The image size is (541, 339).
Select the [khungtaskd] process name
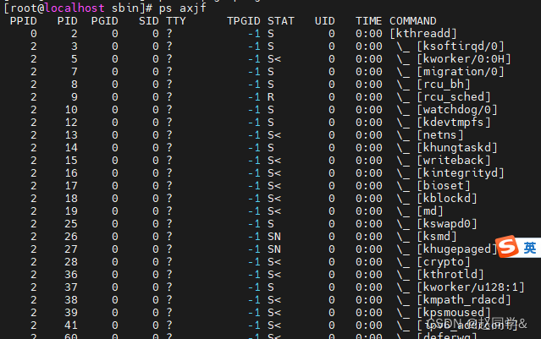pos(457,148)
